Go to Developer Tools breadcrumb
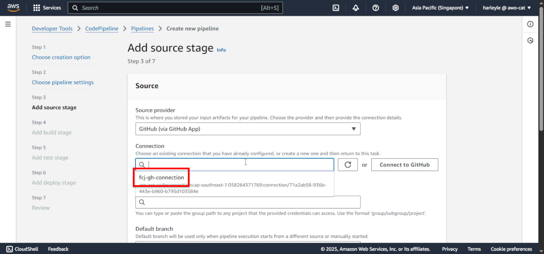Image resolution: width=544 pixels, height=254 pixels. (x=52, y=29)
